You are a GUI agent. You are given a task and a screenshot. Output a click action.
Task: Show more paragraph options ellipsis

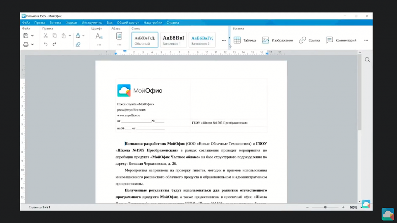pyautogui.click(x=119, y=45)
